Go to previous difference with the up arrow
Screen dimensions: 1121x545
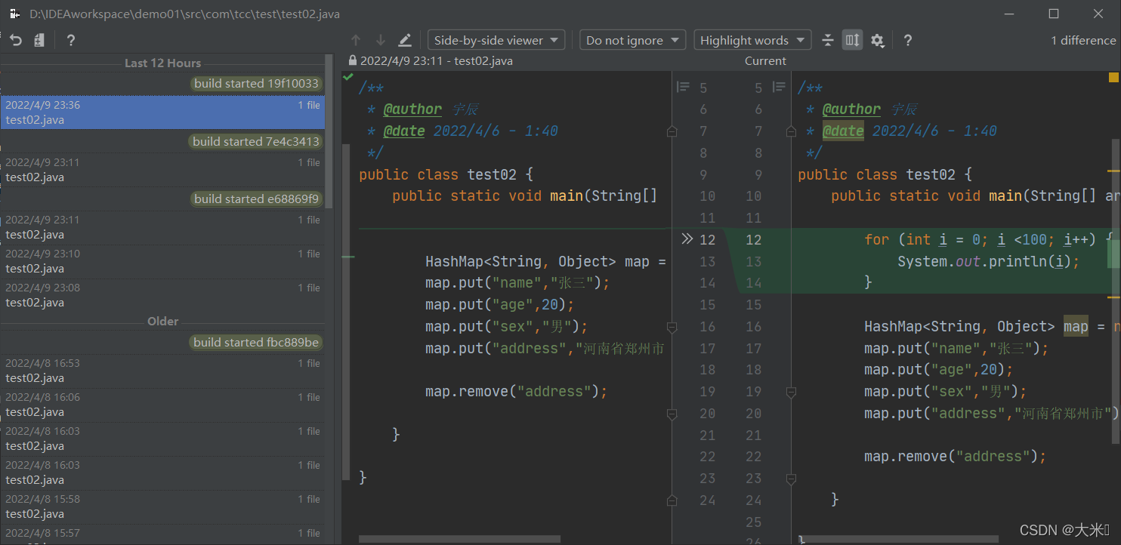tap(357, 40)
